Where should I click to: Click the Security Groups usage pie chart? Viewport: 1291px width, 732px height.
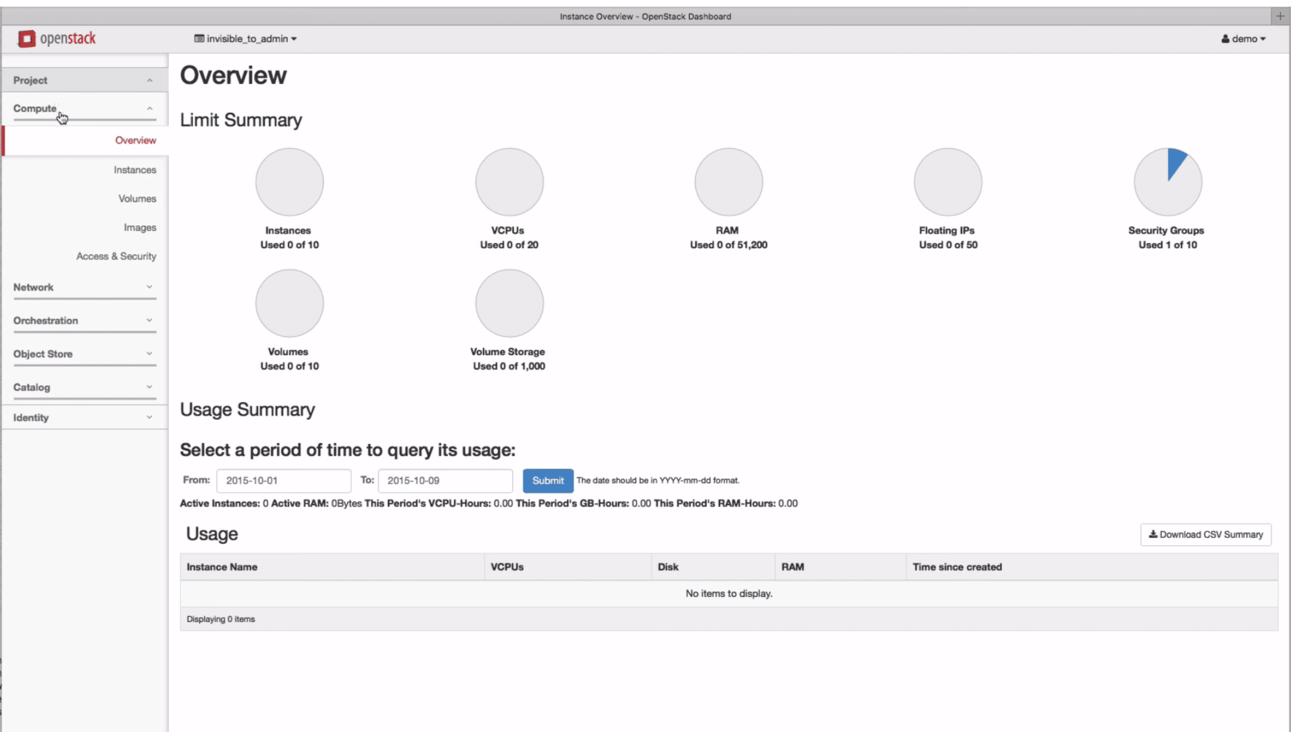[1167, 181]
